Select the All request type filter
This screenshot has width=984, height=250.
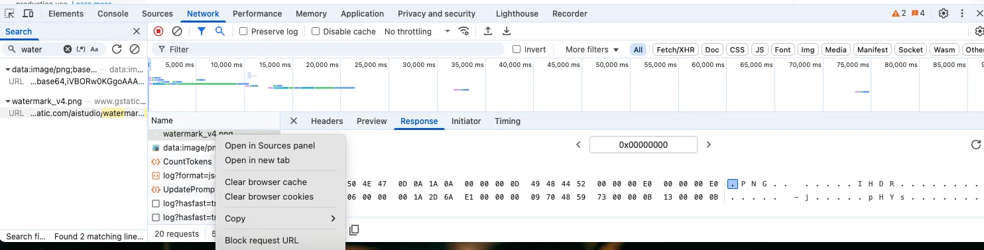point(639,50)
